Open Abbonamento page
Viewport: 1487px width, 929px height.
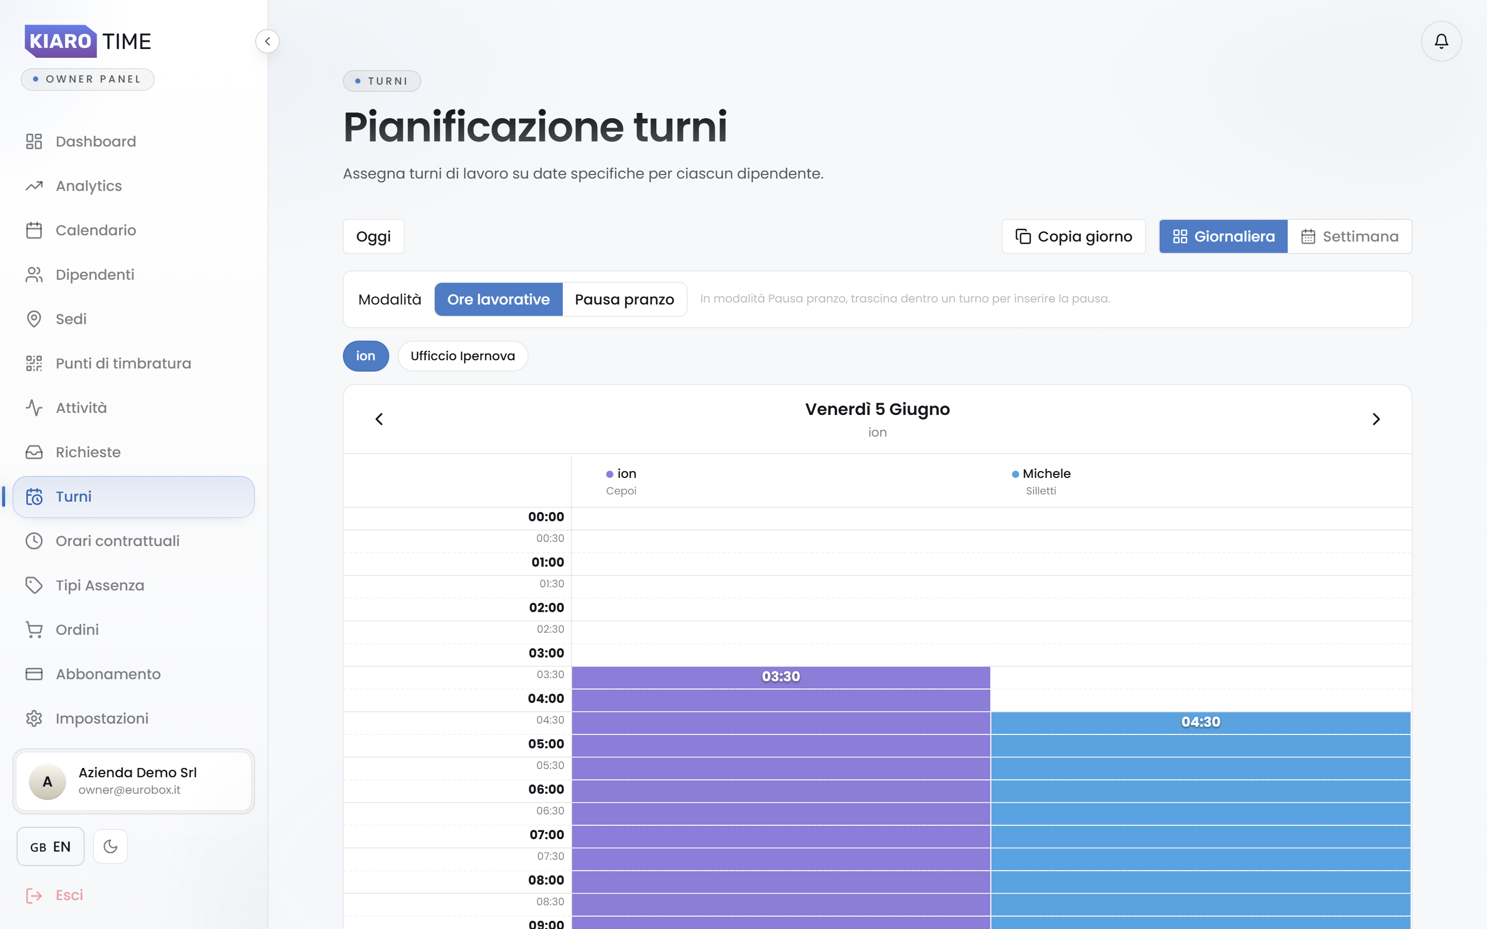point(133,674)
